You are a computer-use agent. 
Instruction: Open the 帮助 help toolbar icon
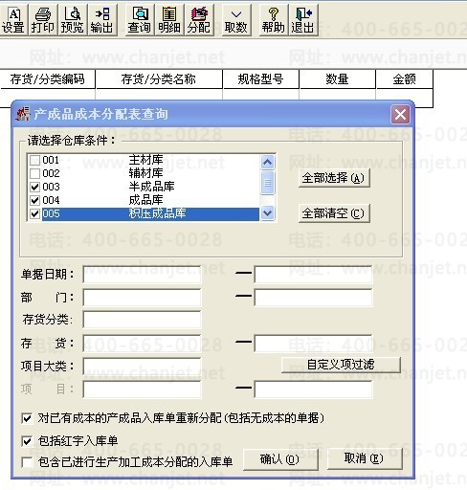click(274, 20)
